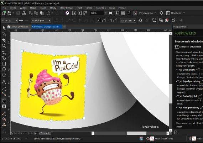
Task: Open the Plik menu
Action: (4, 8)
